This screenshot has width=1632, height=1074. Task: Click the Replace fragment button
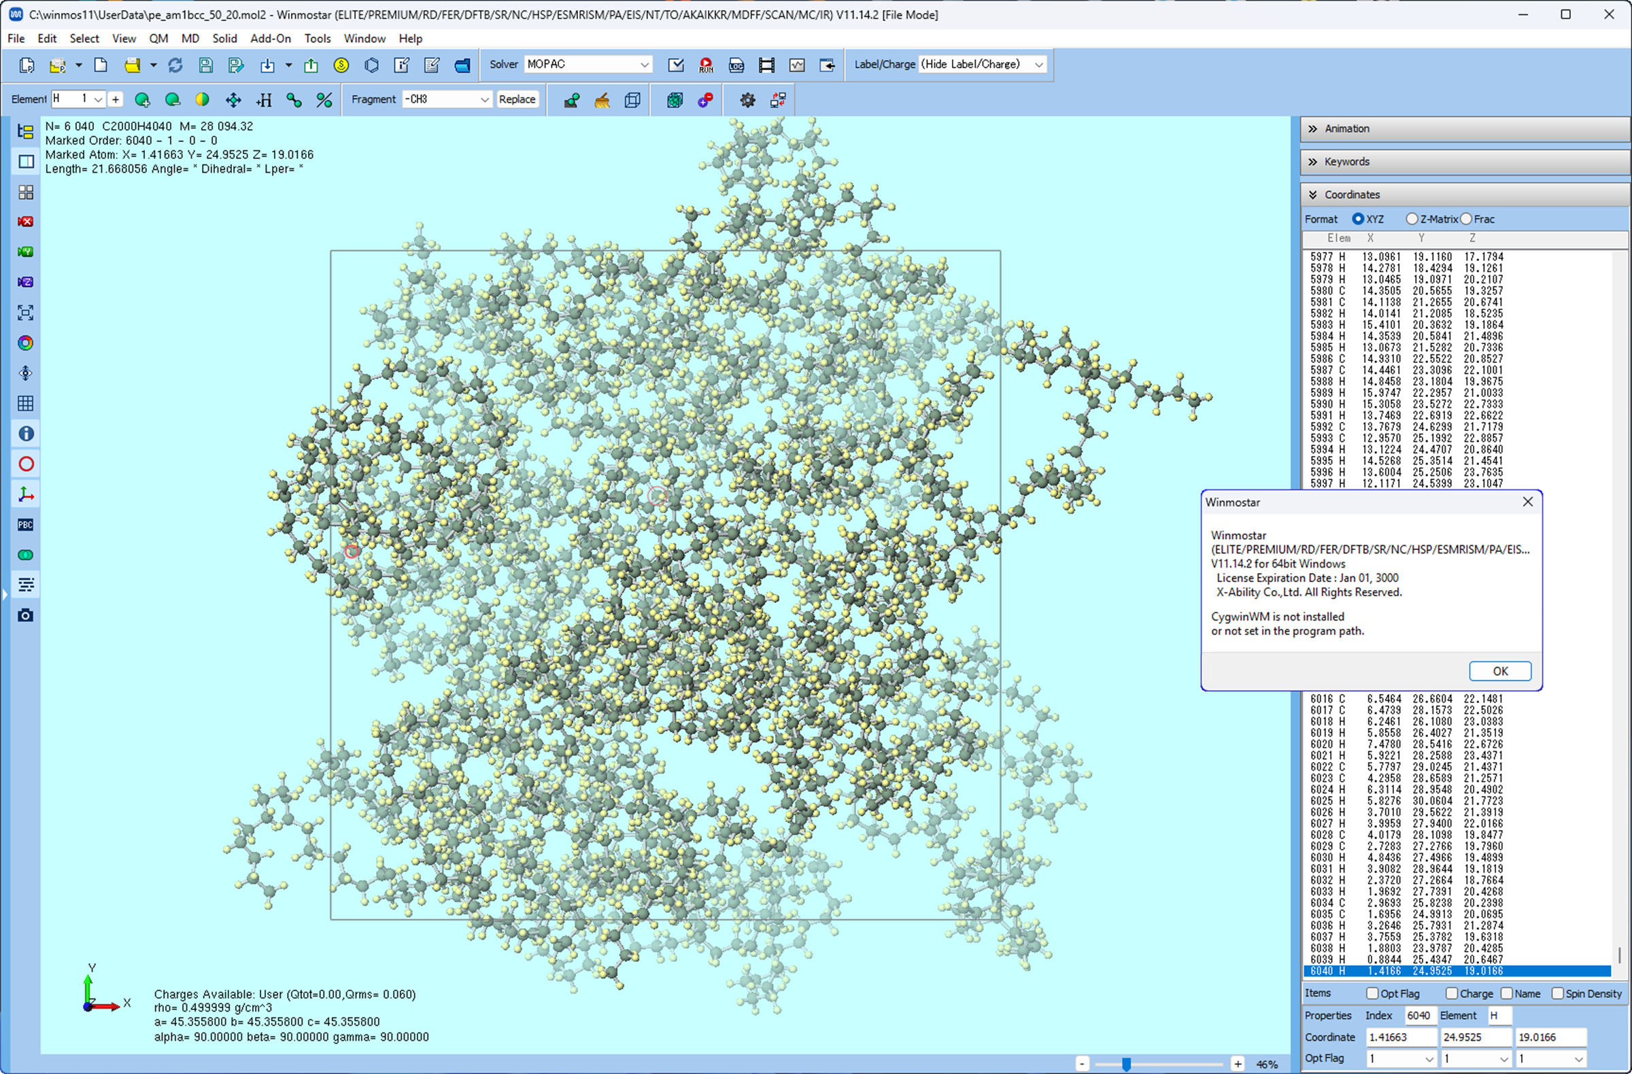pos(517,99)
